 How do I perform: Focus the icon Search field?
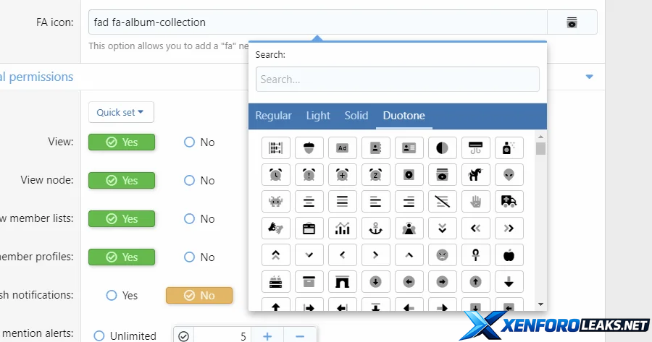click(397, 80)
